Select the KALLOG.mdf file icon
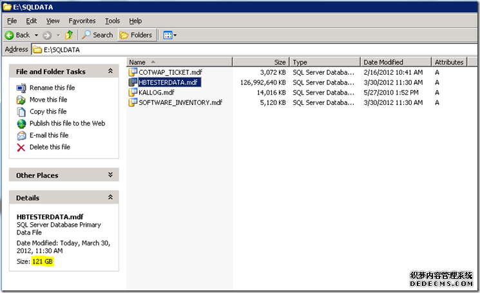Screen dimensions: 480x293 (133, 92)
